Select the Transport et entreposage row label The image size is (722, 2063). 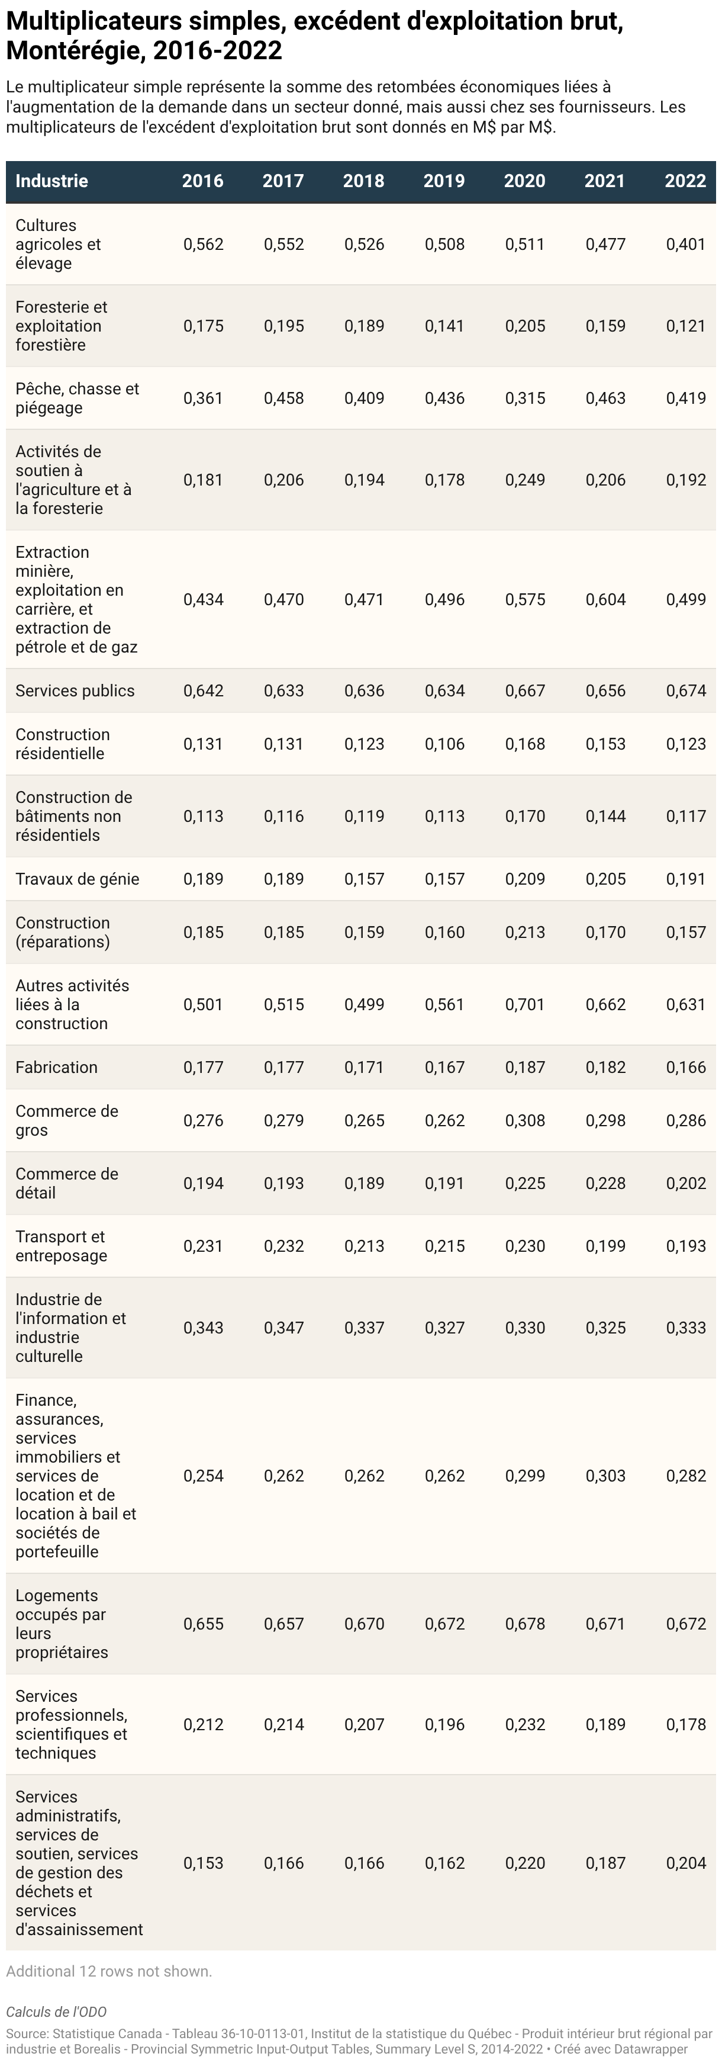pos(62,1246)
